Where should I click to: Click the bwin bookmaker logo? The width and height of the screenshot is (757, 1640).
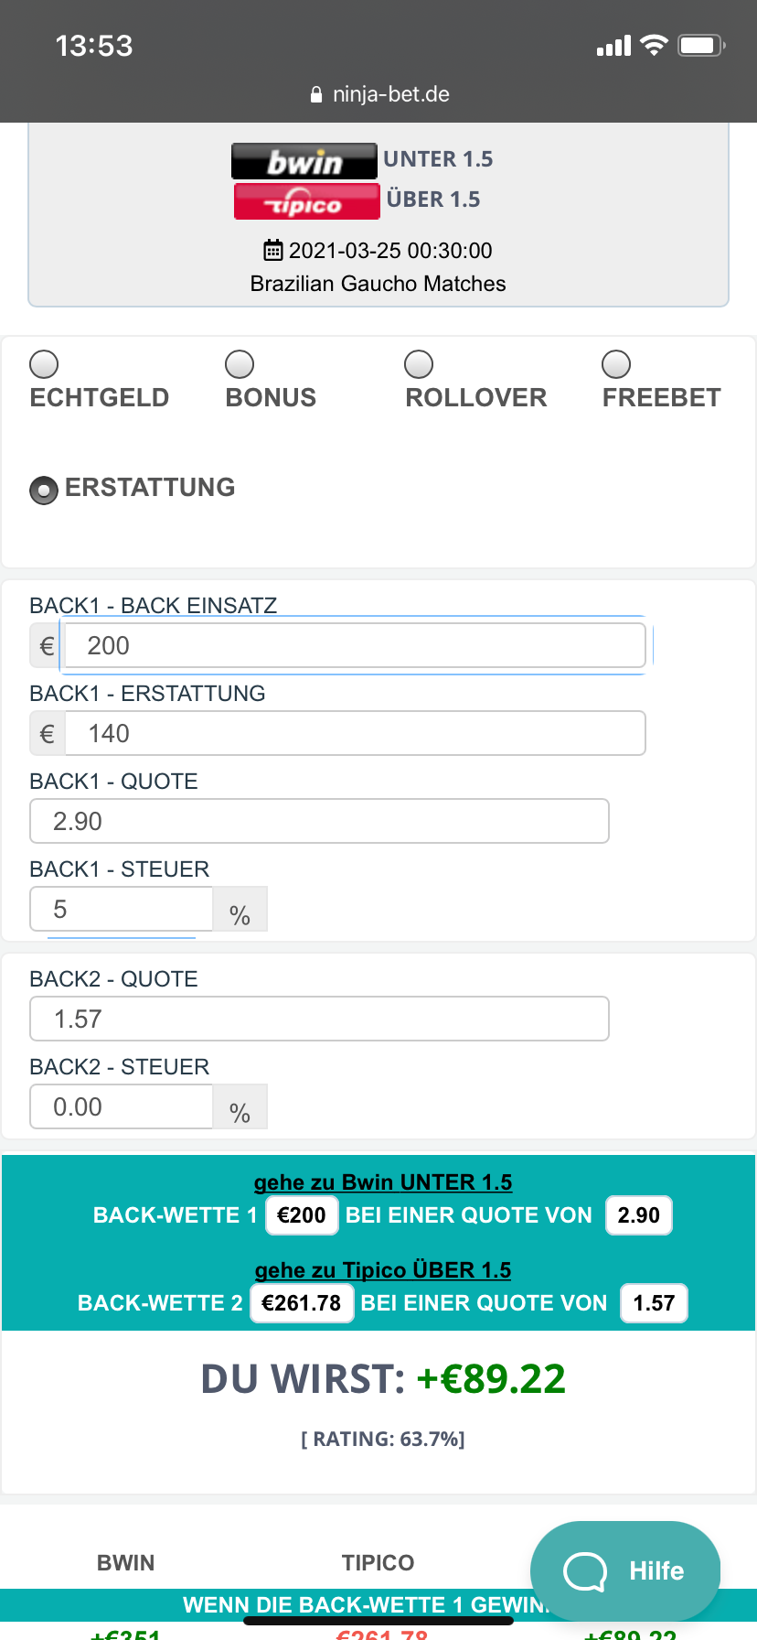click(x=304, y=161)
